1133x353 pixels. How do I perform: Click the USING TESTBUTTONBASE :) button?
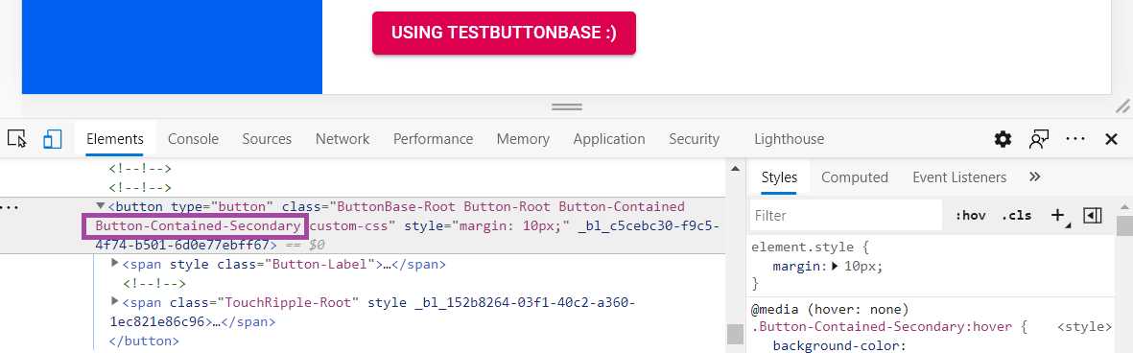[504, 33]
